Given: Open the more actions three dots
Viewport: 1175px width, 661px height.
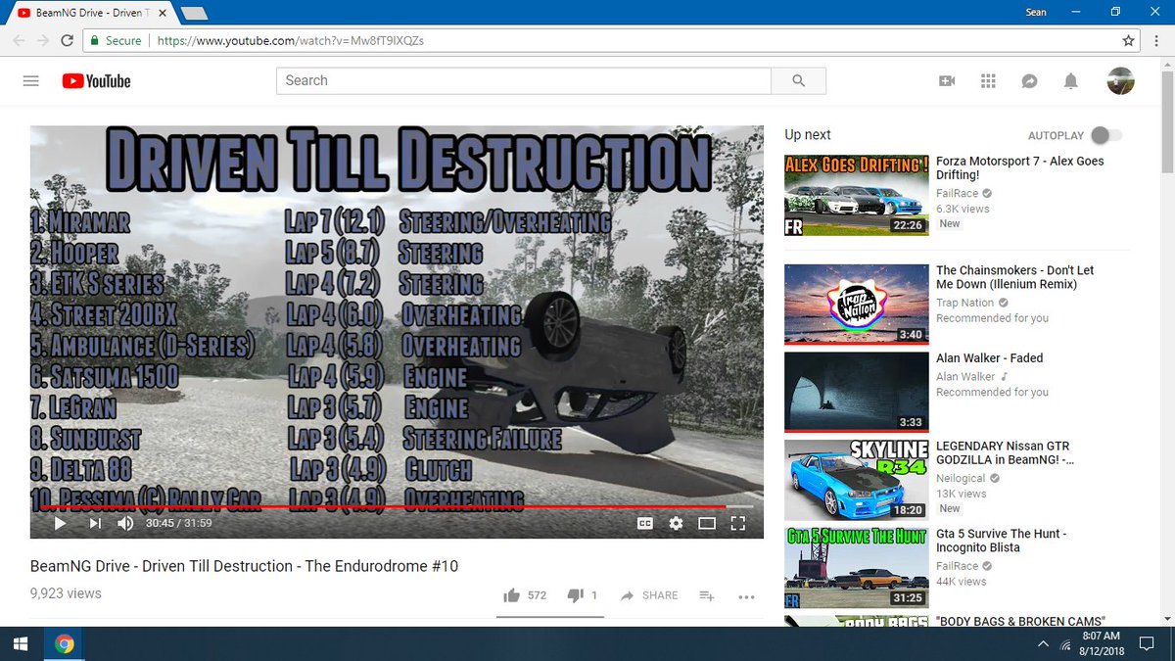Looking at the screenshot, I should (x=746, y=596).
